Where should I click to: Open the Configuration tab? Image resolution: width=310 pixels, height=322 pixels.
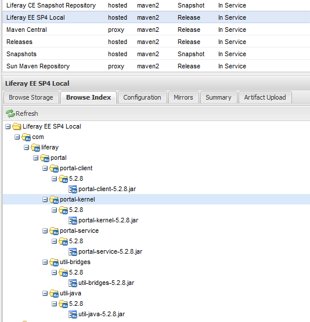pyautogui.click(x=142, y=97)
